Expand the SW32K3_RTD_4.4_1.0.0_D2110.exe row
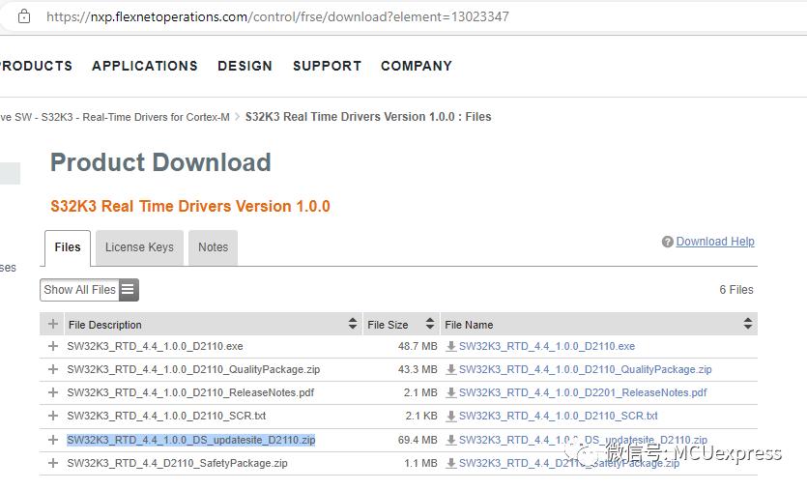Screen dimensions: 807x490 coord(52,346)
